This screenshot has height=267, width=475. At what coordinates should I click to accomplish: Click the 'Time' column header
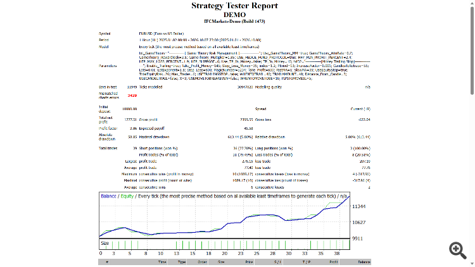click(x=162, y=262)
